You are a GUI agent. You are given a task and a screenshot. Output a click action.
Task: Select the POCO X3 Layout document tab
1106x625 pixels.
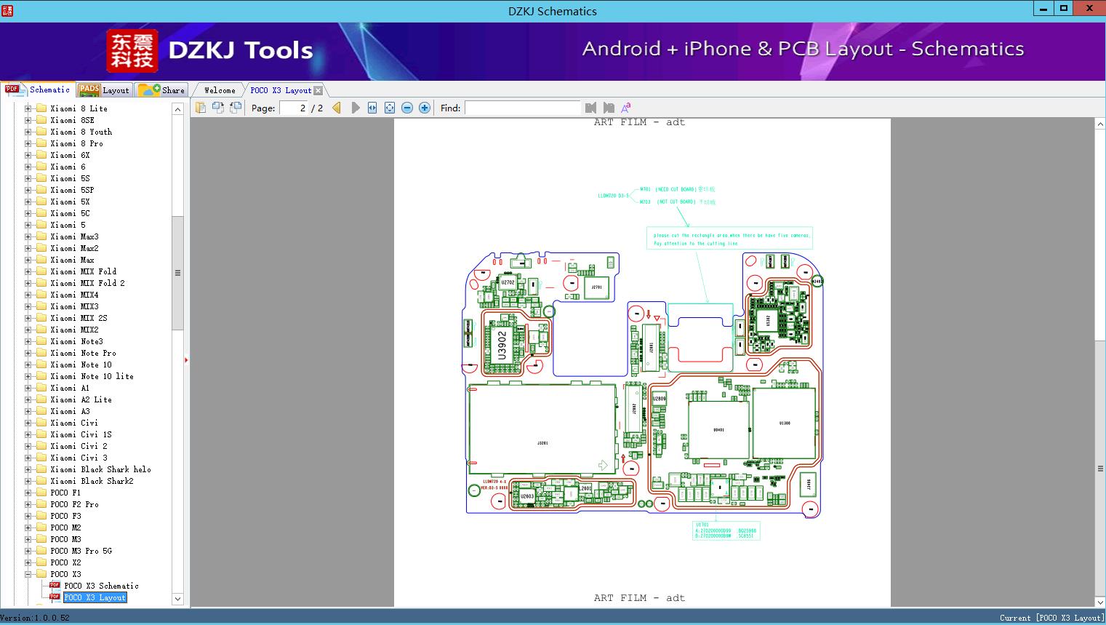[x=281, y=90]
